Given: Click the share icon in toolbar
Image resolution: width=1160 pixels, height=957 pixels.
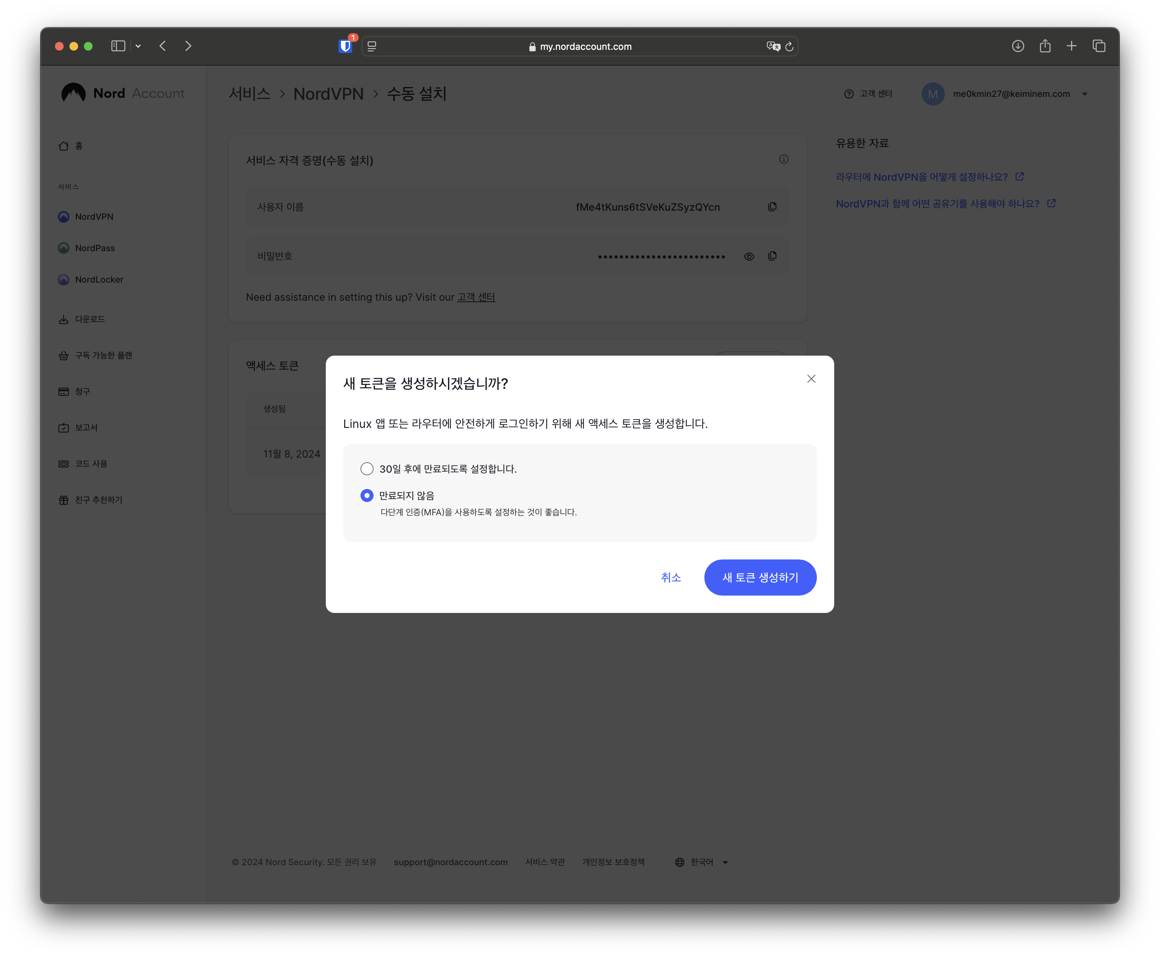Looking at the screenshot, I should (1045, 46).
